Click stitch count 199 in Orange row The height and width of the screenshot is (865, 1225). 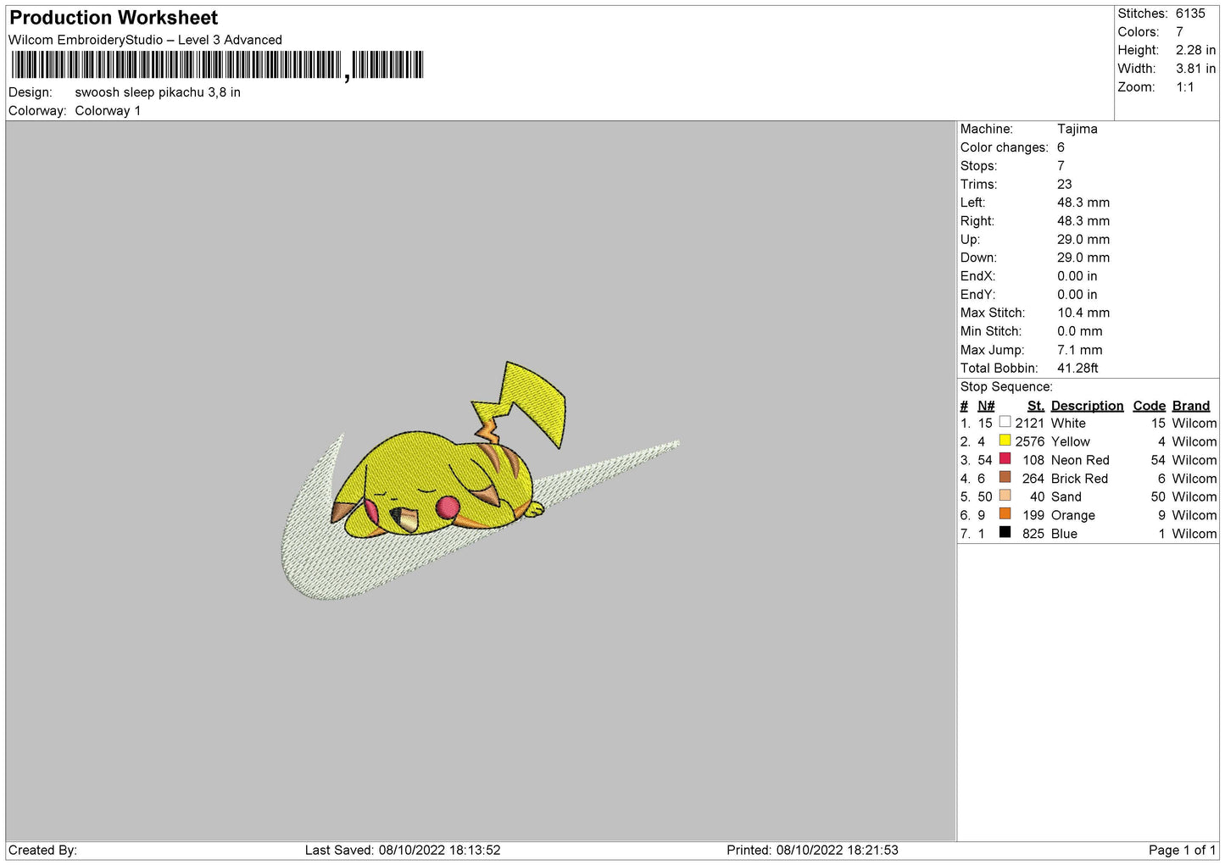click(1033, 516)
